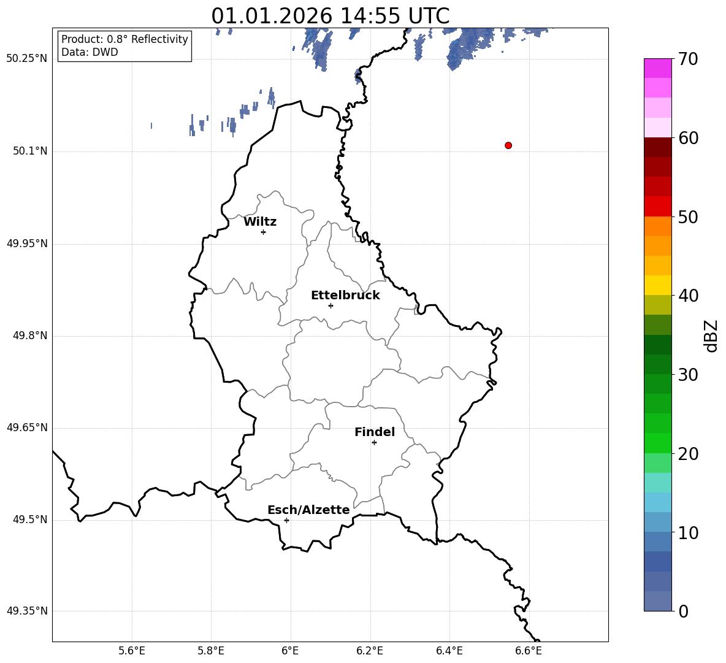The image size is (726, 663).
Task: Click the bright green colorbar segment just above 20
Action: click(657, 443)
